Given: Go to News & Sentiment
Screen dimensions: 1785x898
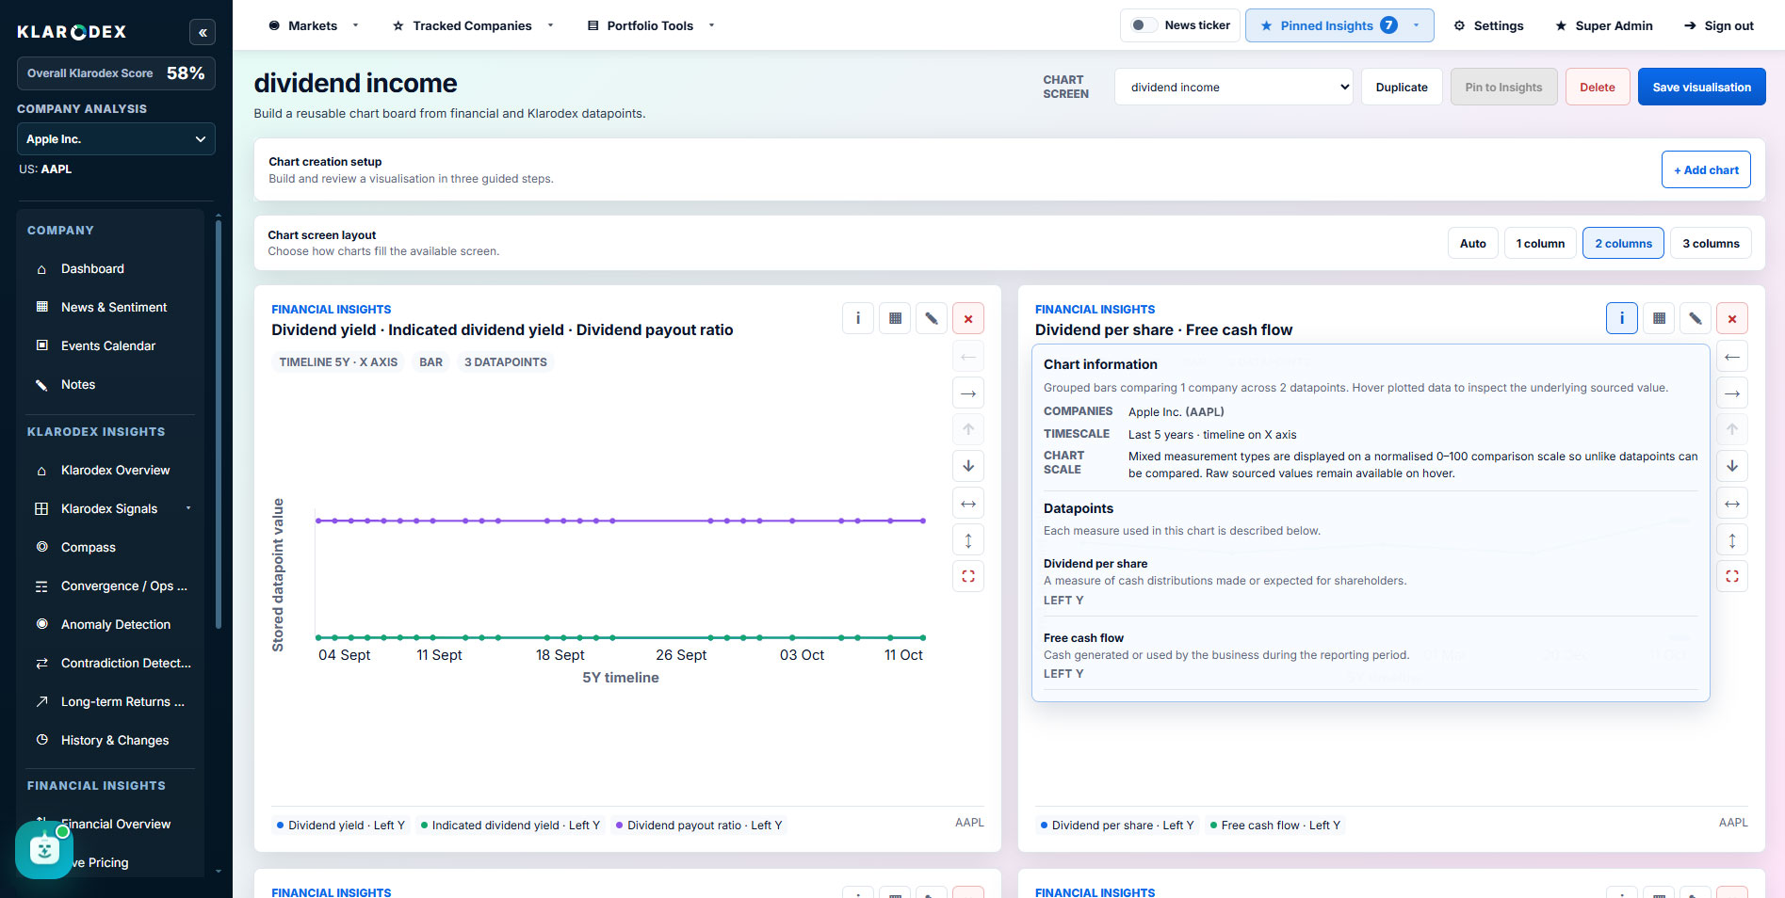Looking at the screenshot, I should click(x=113, y=308).
